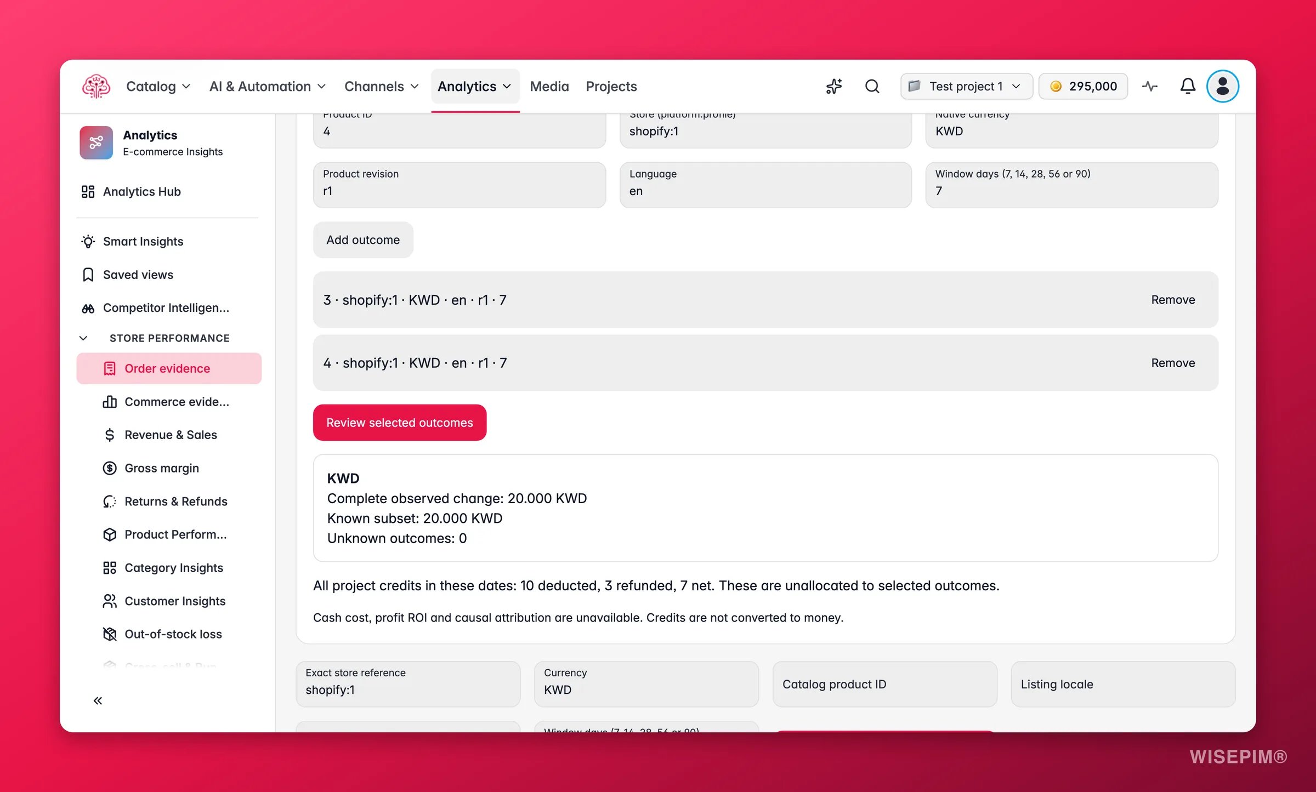Click the Analytics E-commerce Insights app icon
This screenshot has height=792, width=1316.
point(96,143)
